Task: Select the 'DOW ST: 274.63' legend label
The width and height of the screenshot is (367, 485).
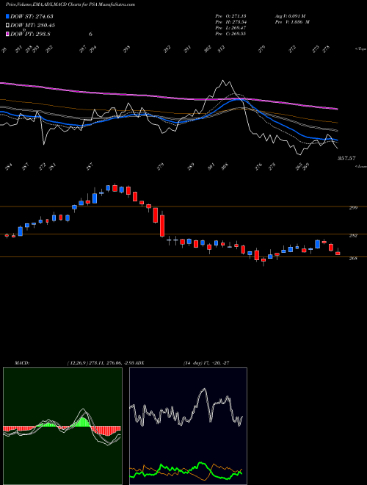Action: click(x=30, y=16)
